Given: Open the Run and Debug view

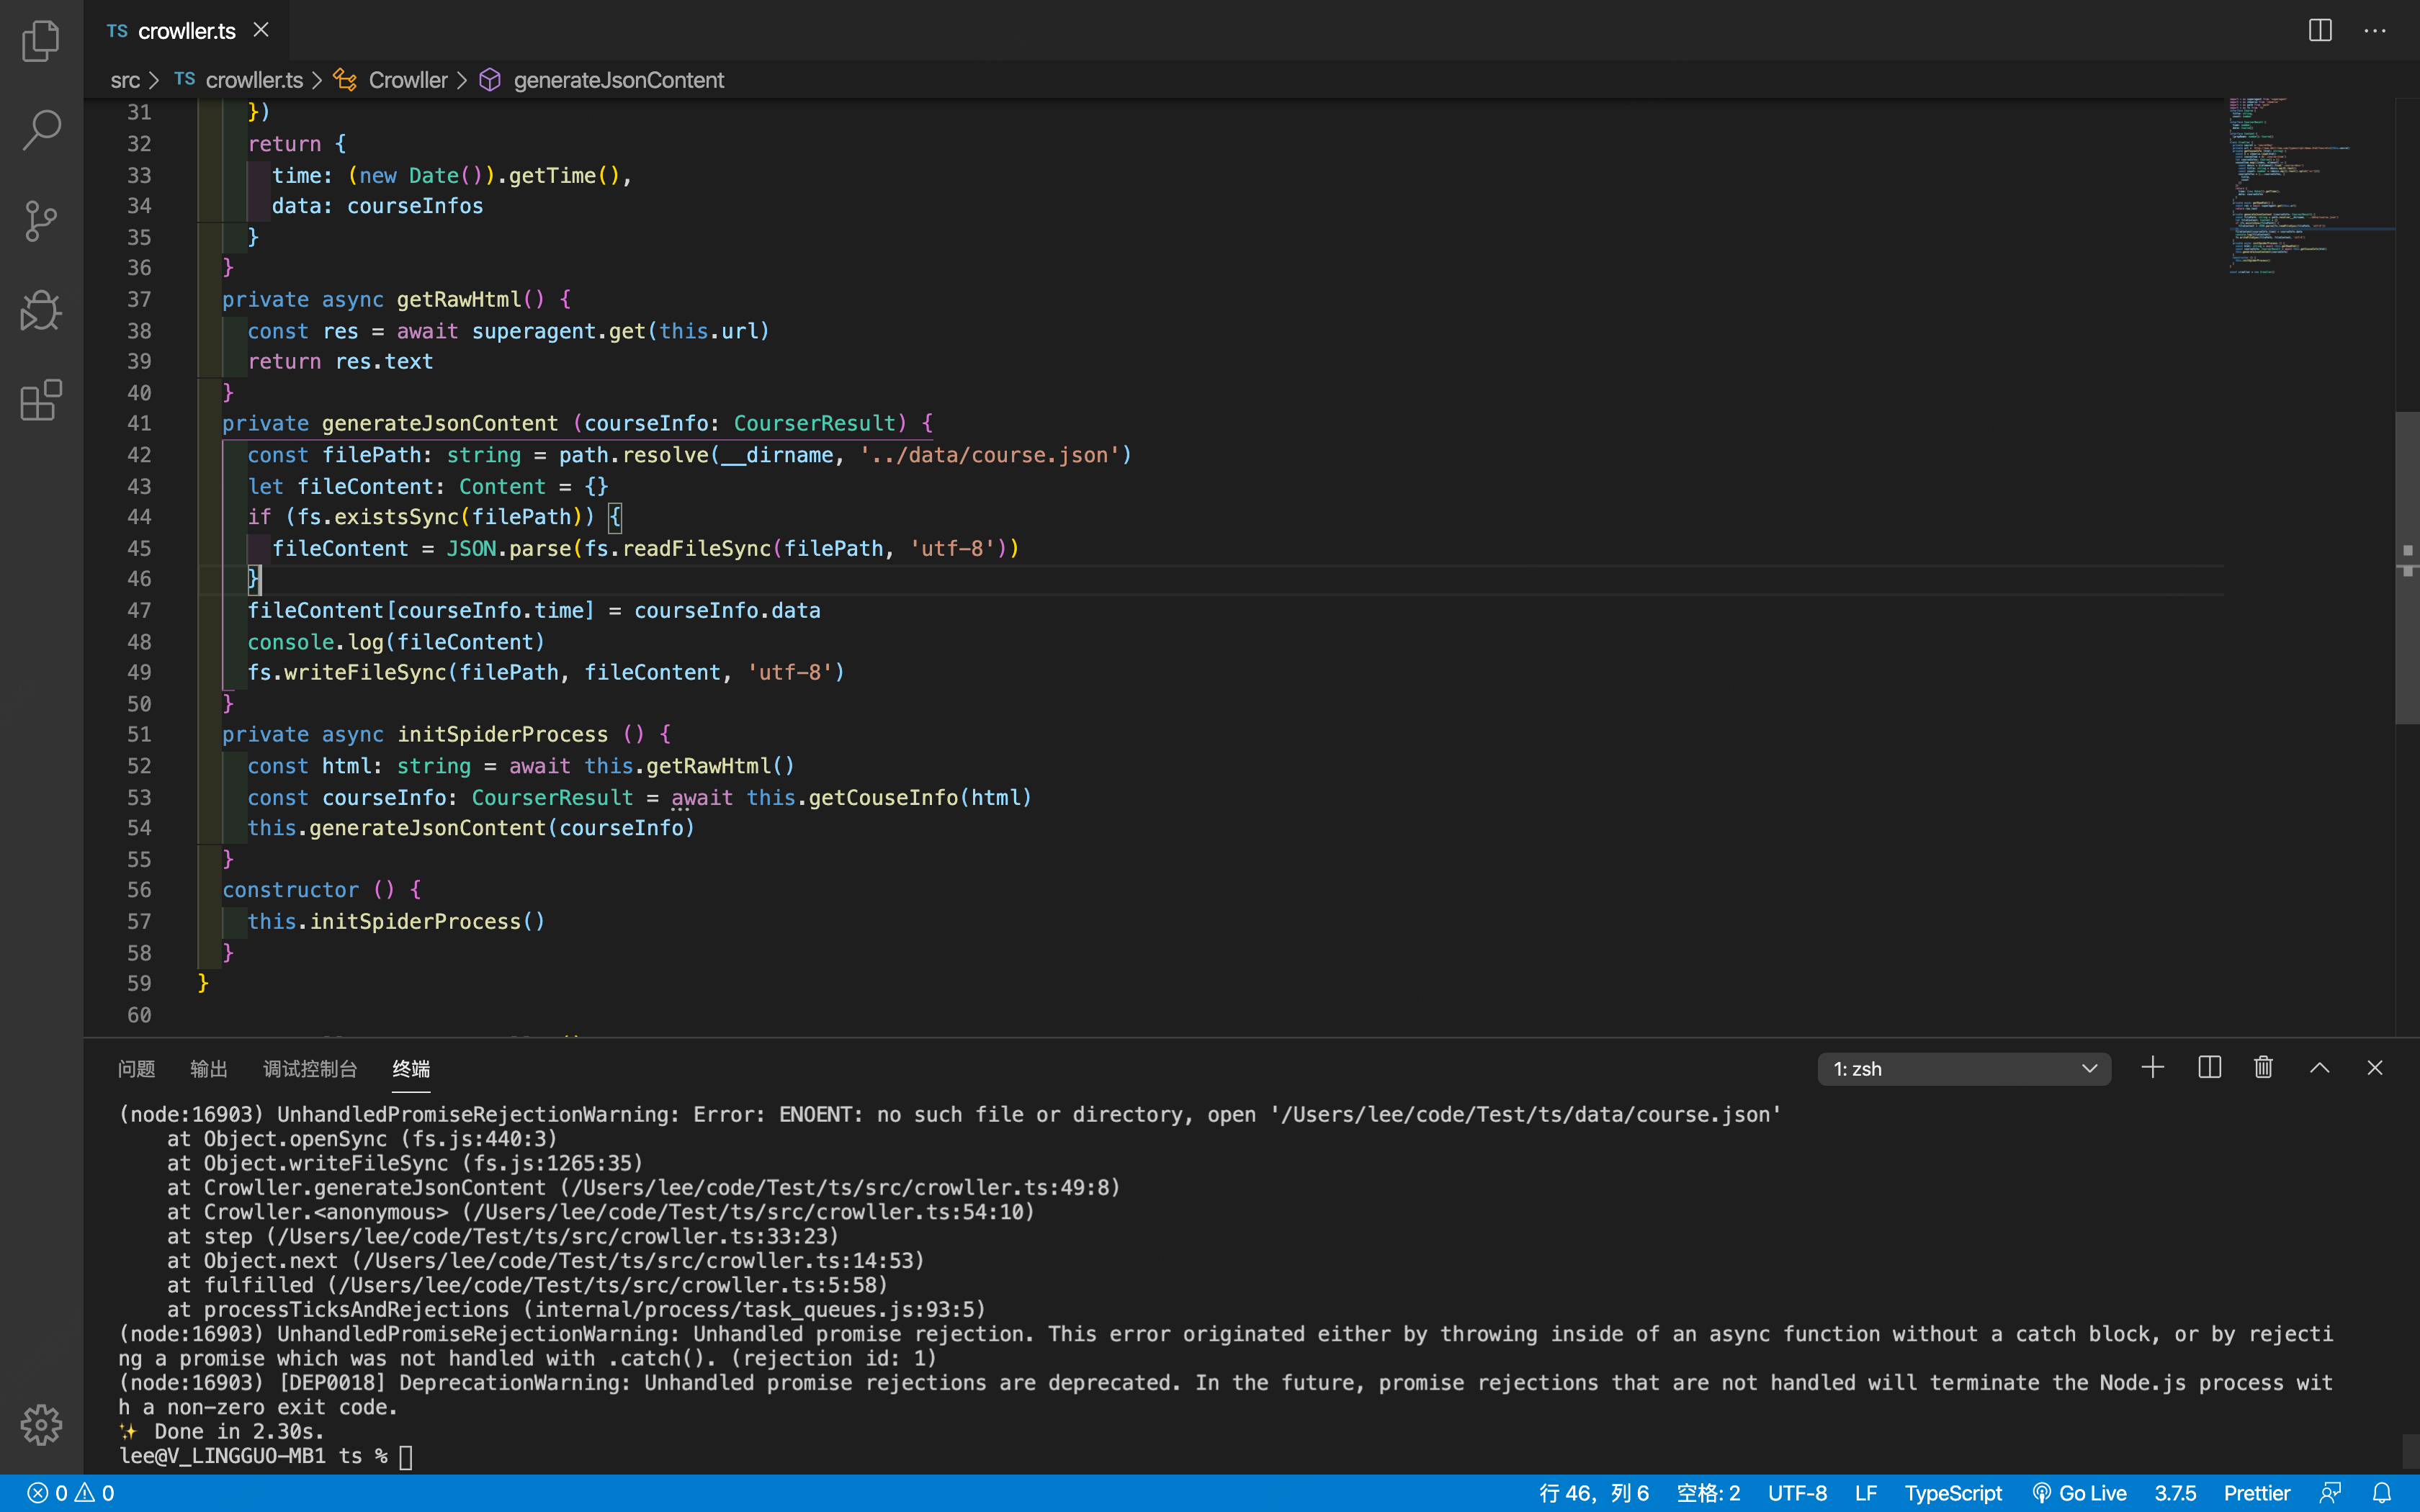Looking at the screenshot, I should pos(41,311).
